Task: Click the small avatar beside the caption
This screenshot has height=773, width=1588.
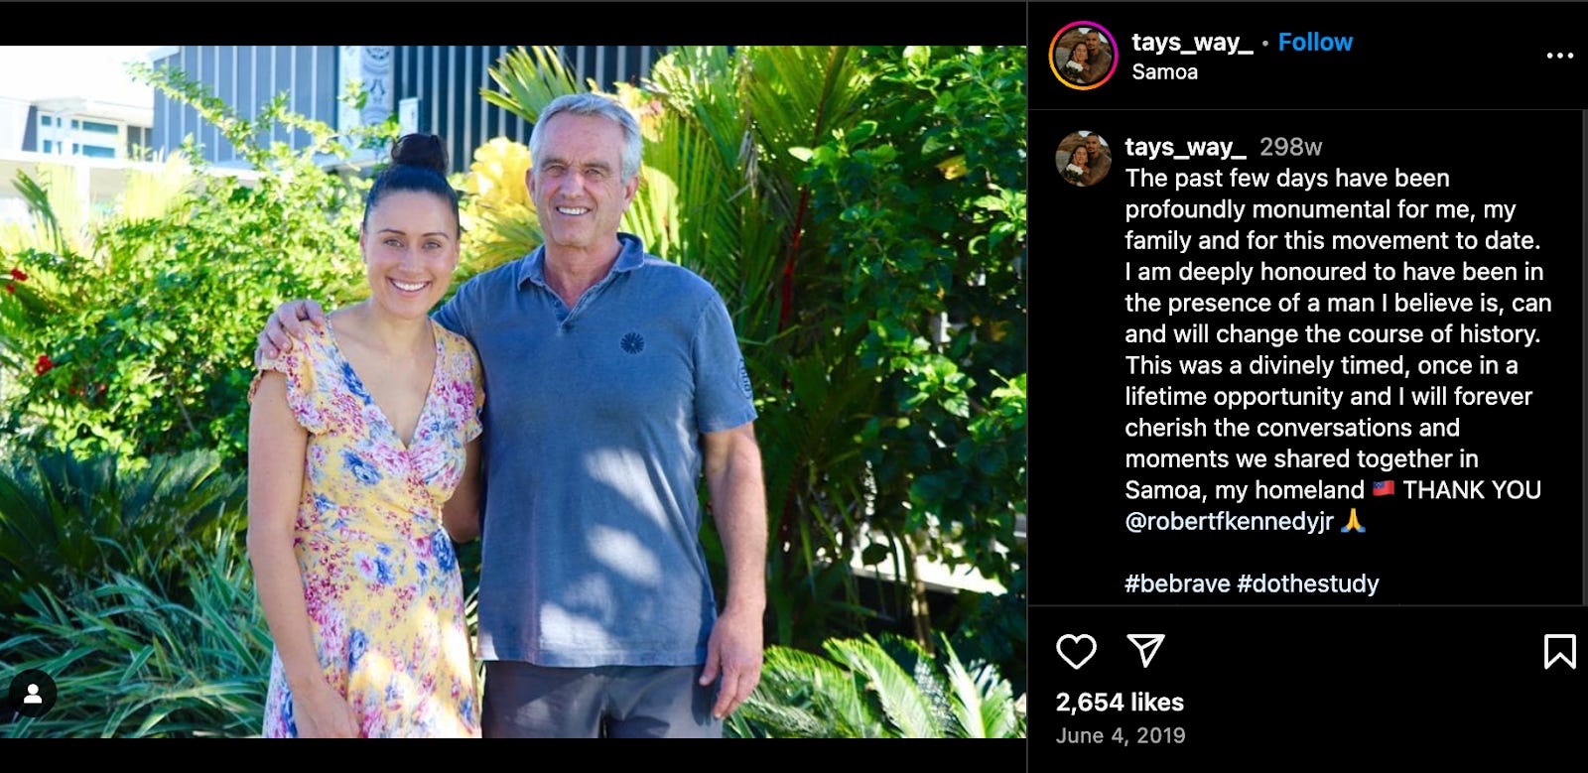Action: point(1083,159)
